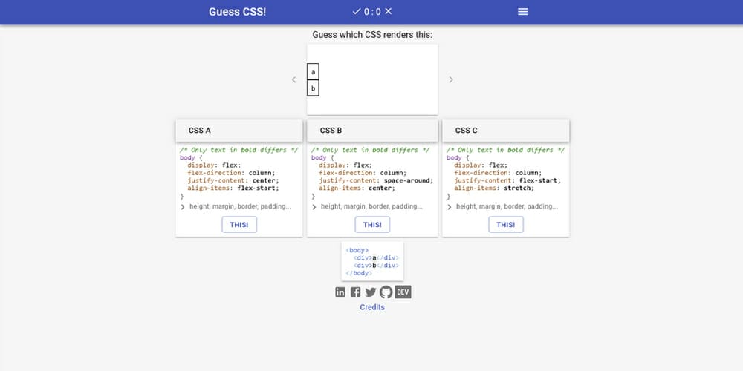The width and height of the screenshot is (743, 371).
Task: Click the Guess CSS! title
Action: (238, 12)
